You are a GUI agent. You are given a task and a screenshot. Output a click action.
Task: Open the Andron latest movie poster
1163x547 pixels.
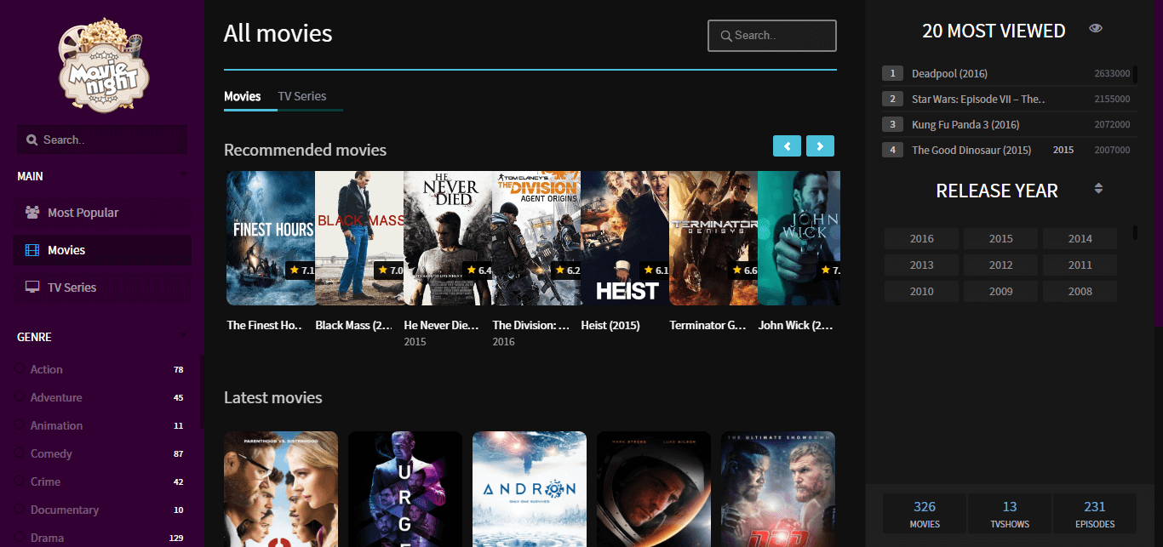coord(530,489)
